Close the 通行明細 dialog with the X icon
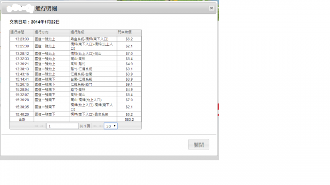The width and height of the screenshot is (330, 185). (x=211, y=8)
